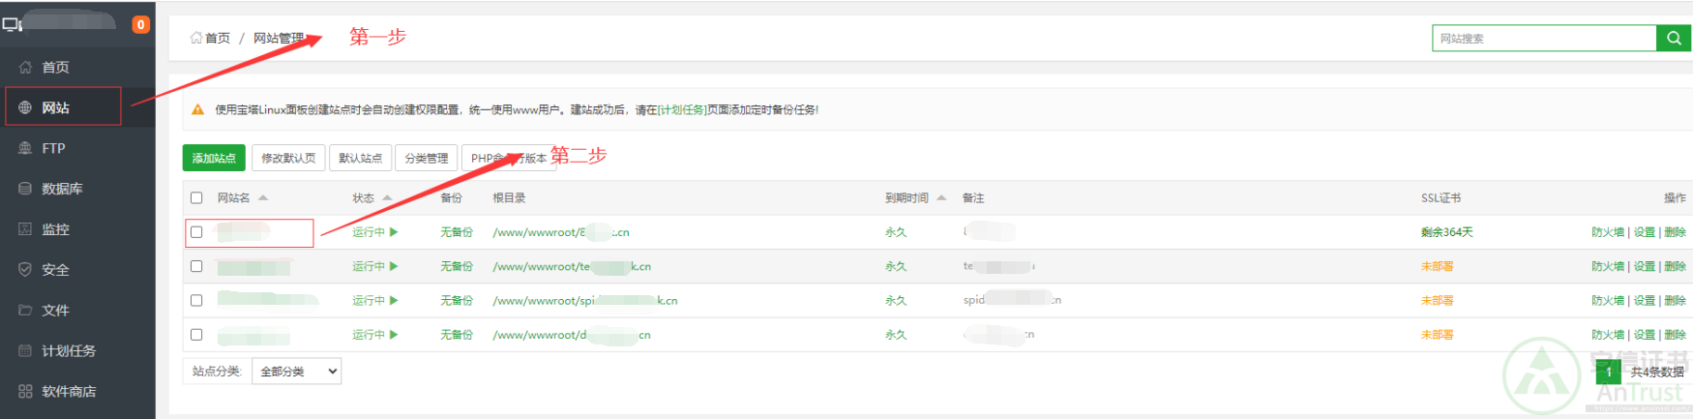Check the first website row checkbox
This screenshot has width=1693, height=419.
coord(196,232)
